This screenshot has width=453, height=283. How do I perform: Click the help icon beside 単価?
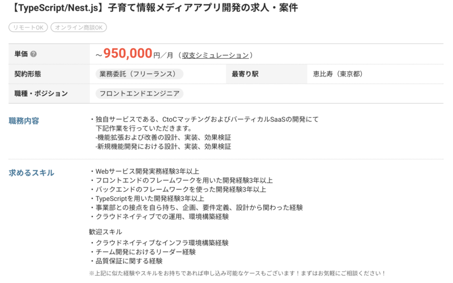tap(33, 54)
